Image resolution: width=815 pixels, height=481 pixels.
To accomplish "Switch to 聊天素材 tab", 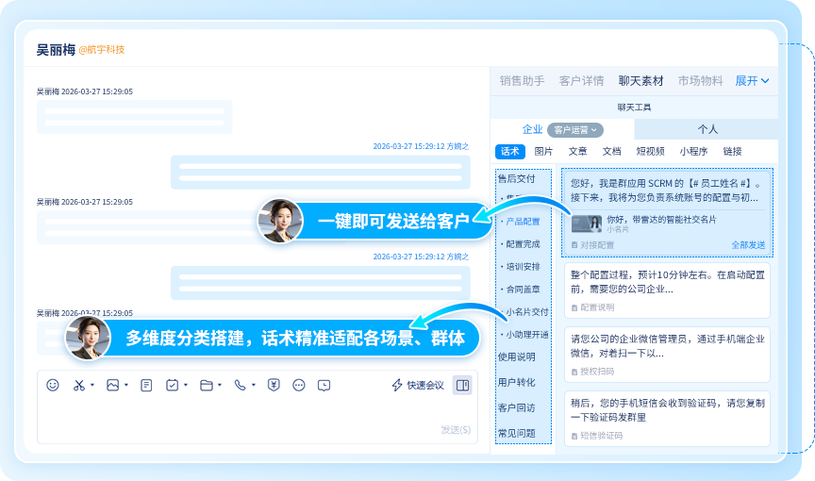I will pos(640,81).
